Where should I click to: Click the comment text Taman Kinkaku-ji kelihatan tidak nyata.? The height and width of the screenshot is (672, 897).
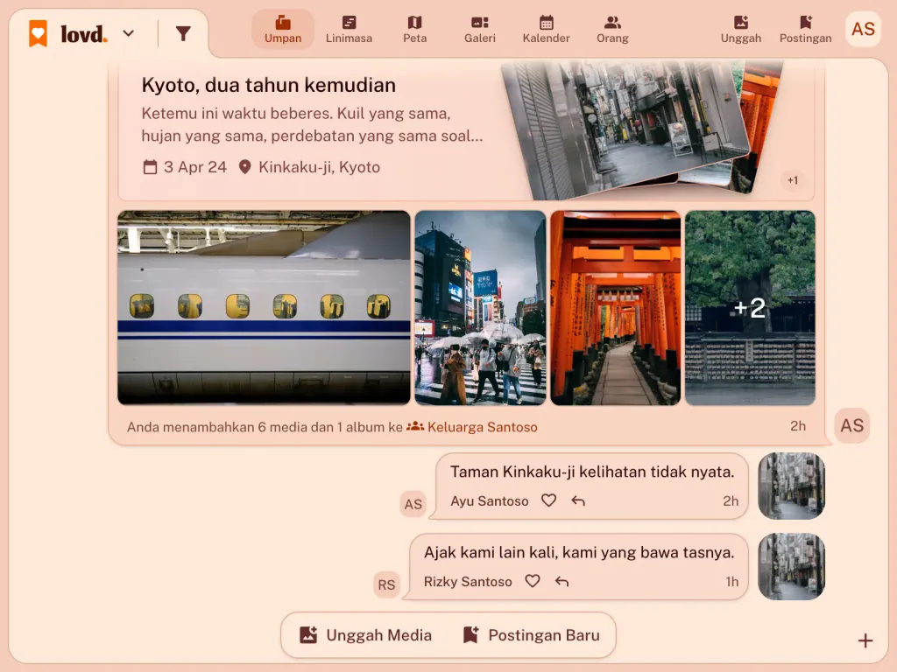point(592,472)
